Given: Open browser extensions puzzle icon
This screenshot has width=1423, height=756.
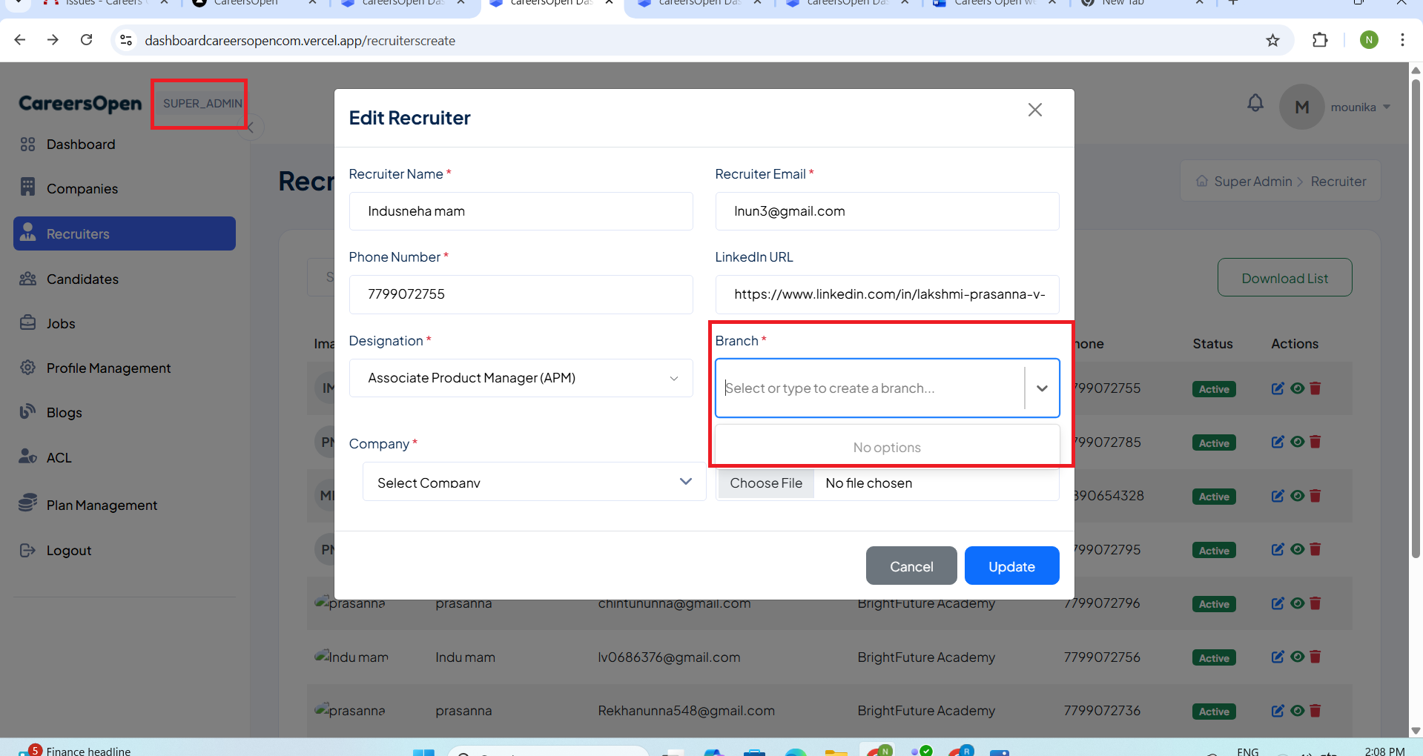Looking at the screenshot, I should [1320, 41].
